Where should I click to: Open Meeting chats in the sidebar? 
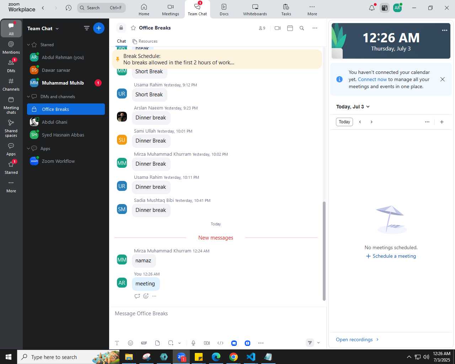(11, 105)
